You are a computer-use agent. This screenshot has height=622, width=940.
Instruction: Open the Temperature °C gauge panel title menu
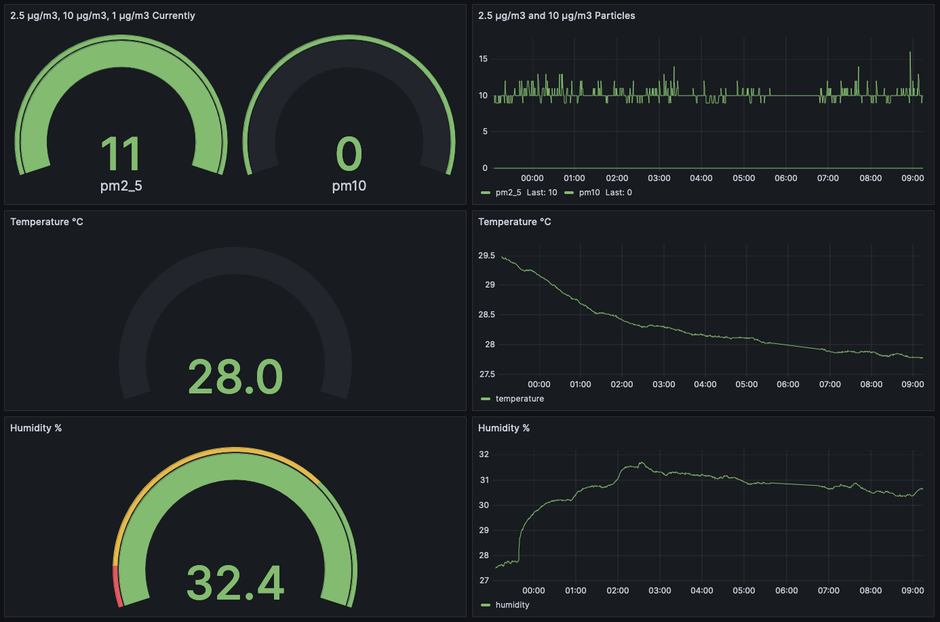point(47,222)
